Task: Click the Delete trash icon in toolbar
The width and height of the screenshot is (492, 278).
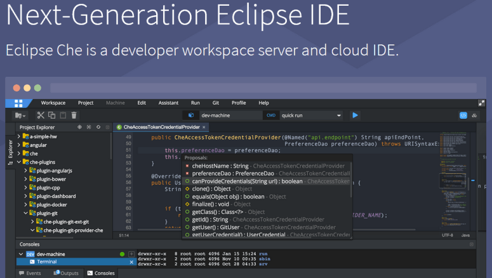Action: click(x=74, y=116)
